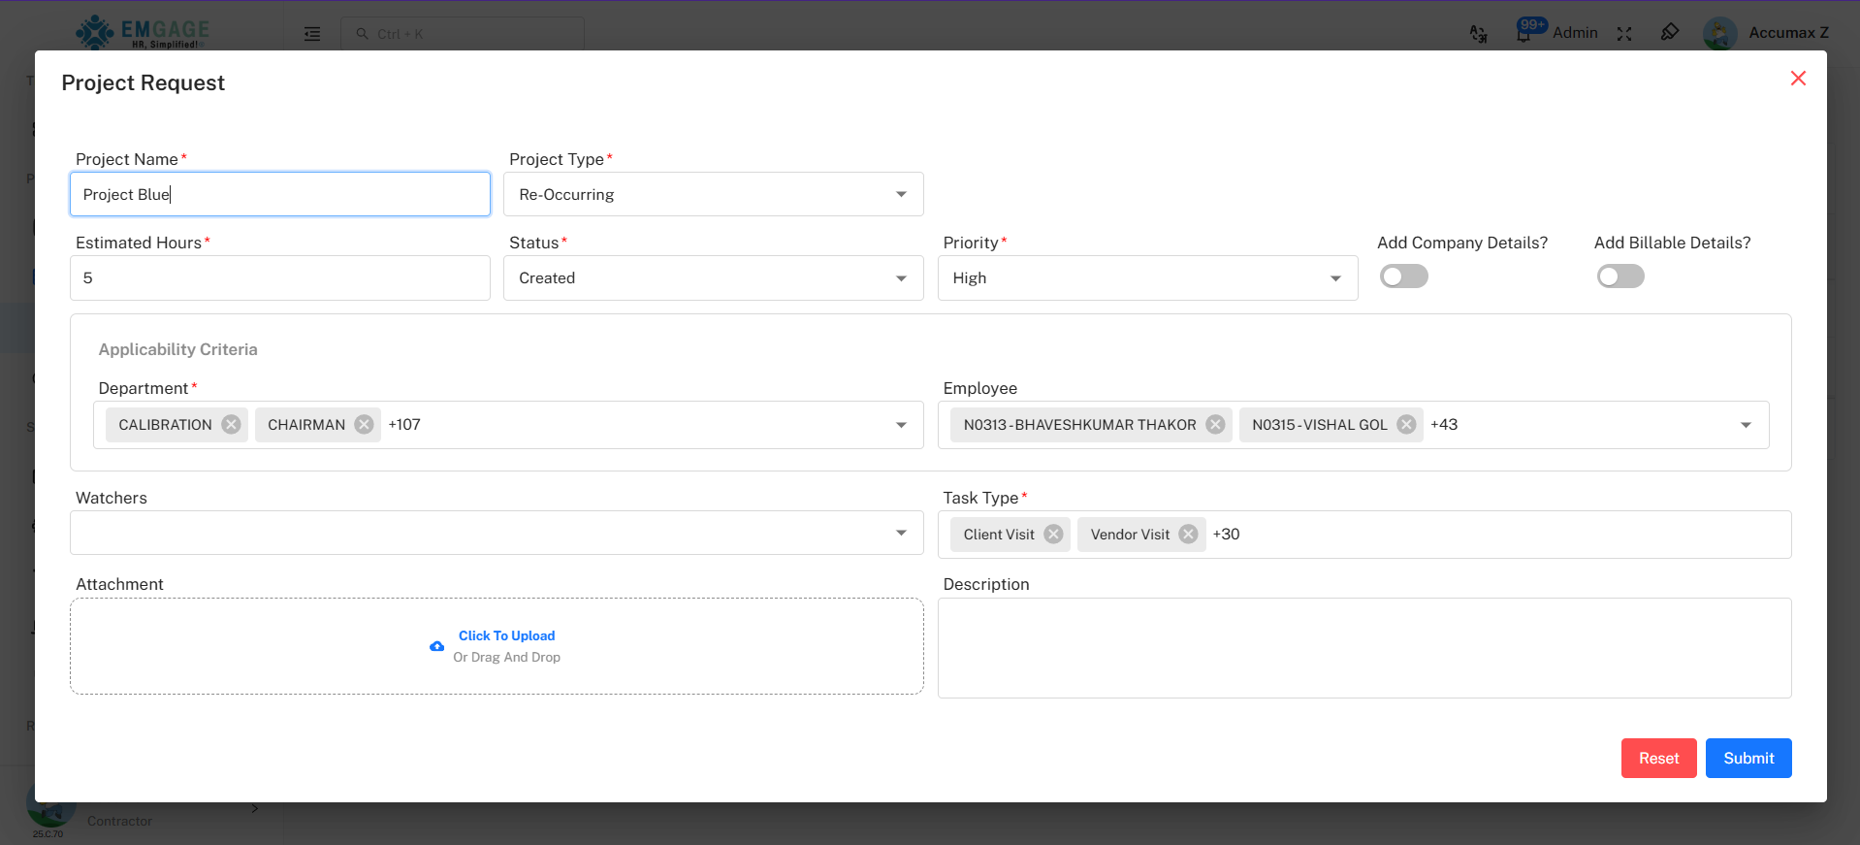1860x845 pixels.
Task: Click into the Description text area
Action: tap(1363, 648)
